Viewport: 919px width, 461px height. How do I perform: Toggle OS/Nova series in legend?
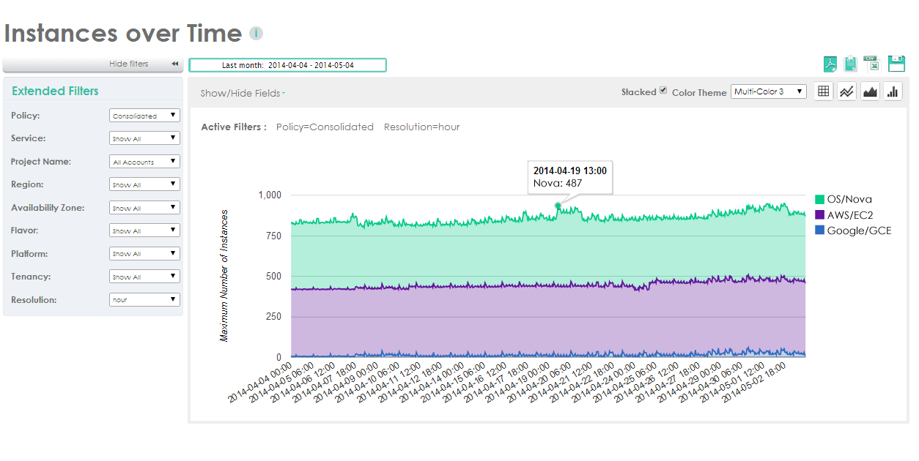(849, 199)
